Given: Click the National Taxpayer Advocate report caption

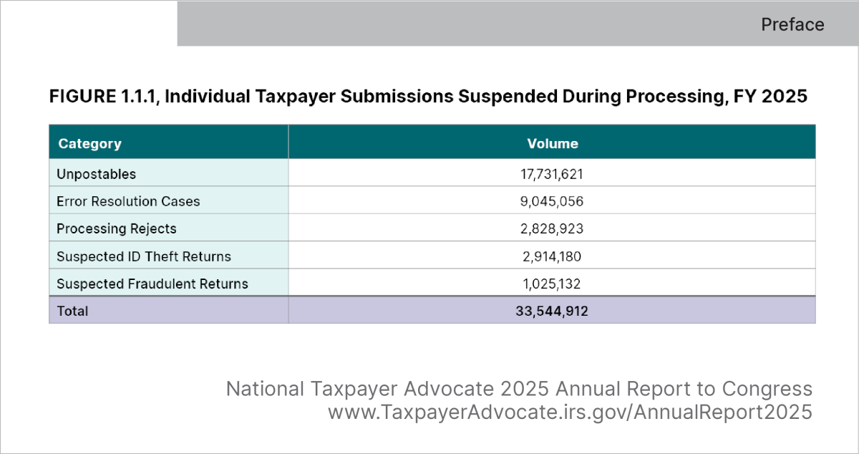Looking at the screenshot, I should [x=519, y=389].
